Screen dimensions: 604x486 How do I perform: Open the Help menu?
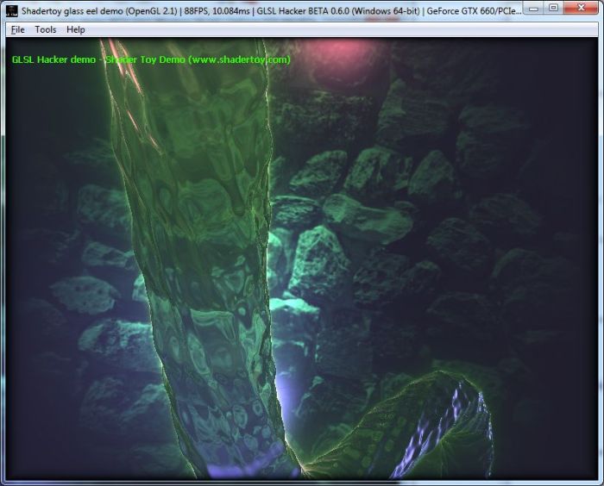pos(76,29)
